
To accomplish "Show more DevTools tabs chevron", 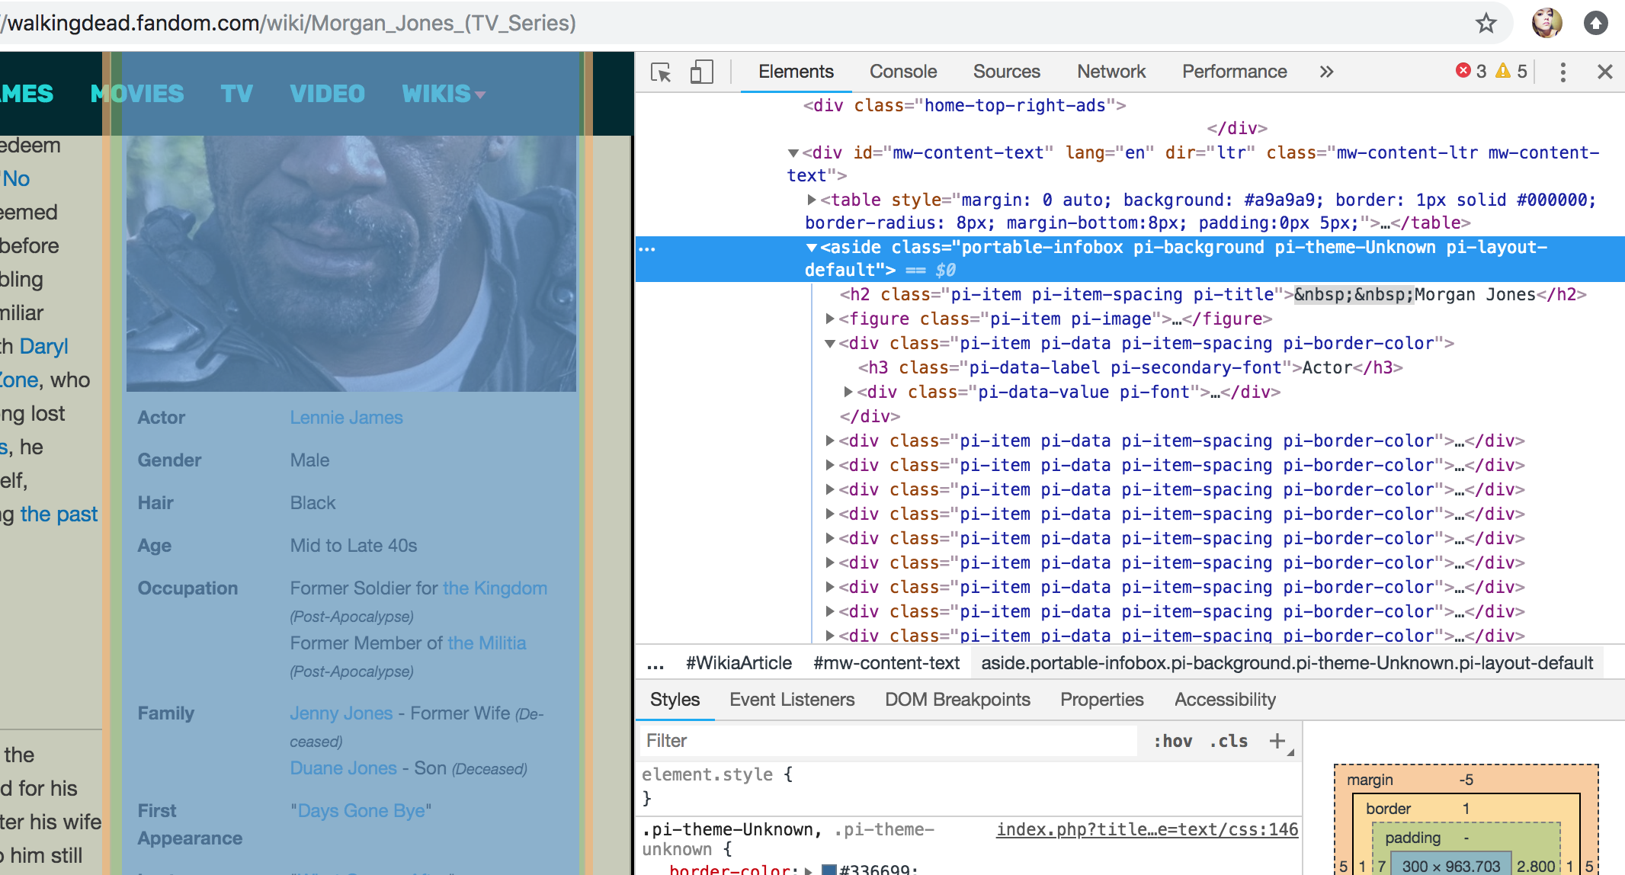I will 1326,72.
